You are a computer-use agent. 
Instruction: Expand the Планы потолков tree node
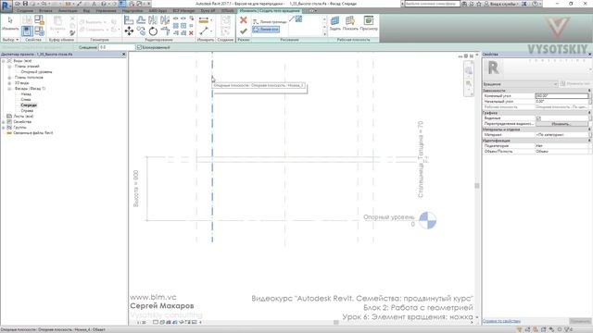(x=9, y=78)
